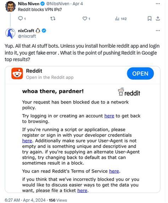Viewport: 168px width, 203px height.
Task: Follow 'here' link for developer credentials
Action: point(27,141)
